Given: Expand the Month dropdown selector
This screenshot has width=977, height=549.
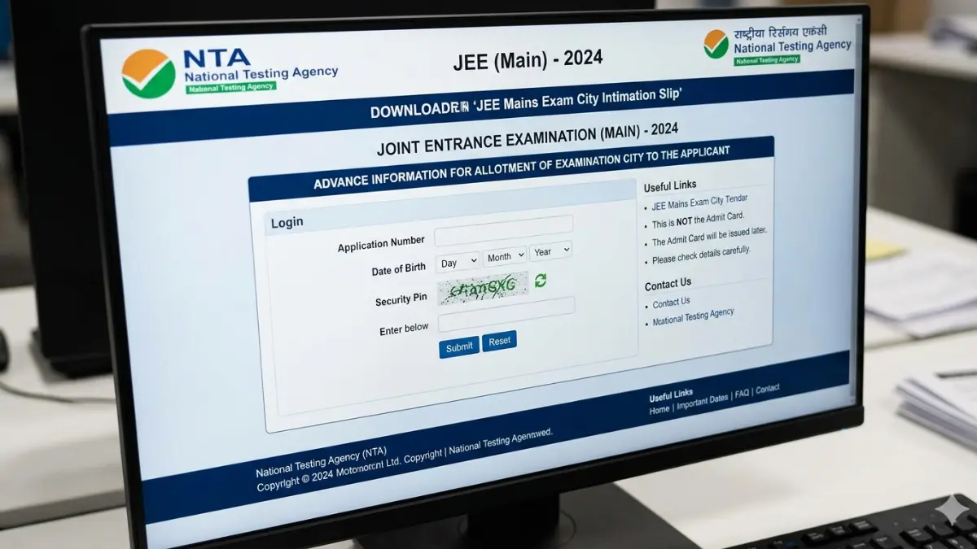Looking at the screenshot, I should (x=505, y=257).
